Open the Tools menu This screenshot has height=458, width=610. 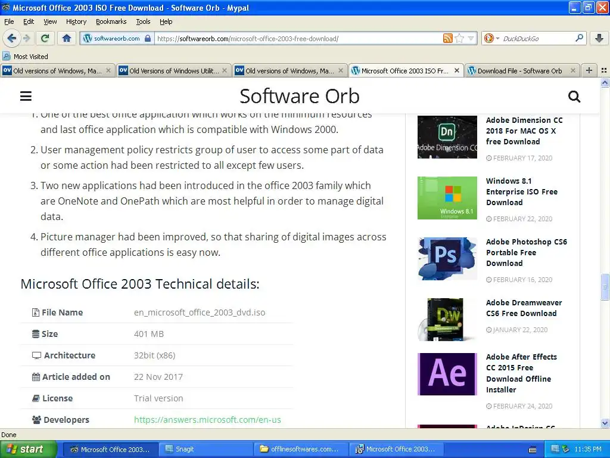click(143, 21)
